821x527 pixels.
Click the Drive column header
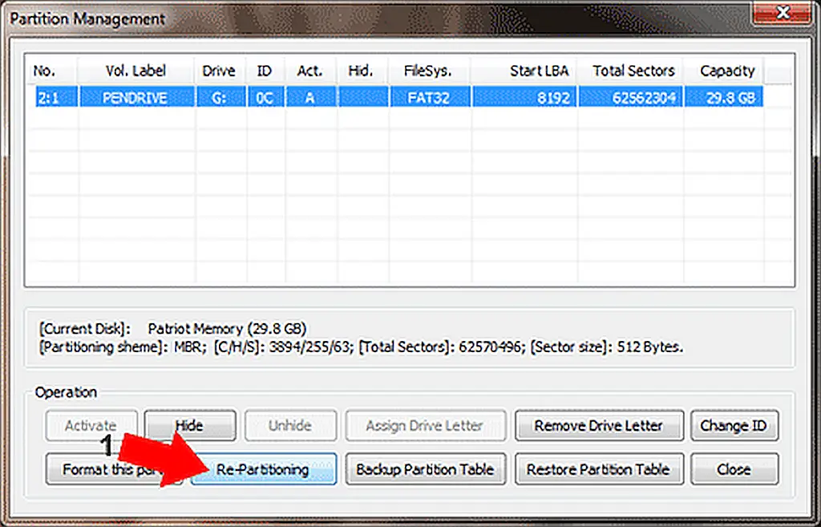point(219,71)
